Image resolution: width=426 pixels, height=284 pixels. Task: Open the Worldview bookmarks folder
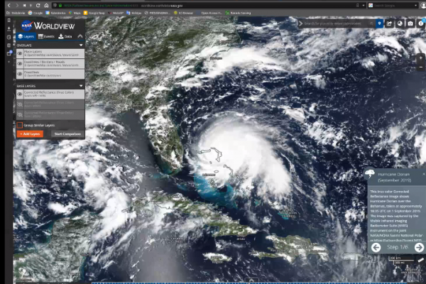[16, 13]
